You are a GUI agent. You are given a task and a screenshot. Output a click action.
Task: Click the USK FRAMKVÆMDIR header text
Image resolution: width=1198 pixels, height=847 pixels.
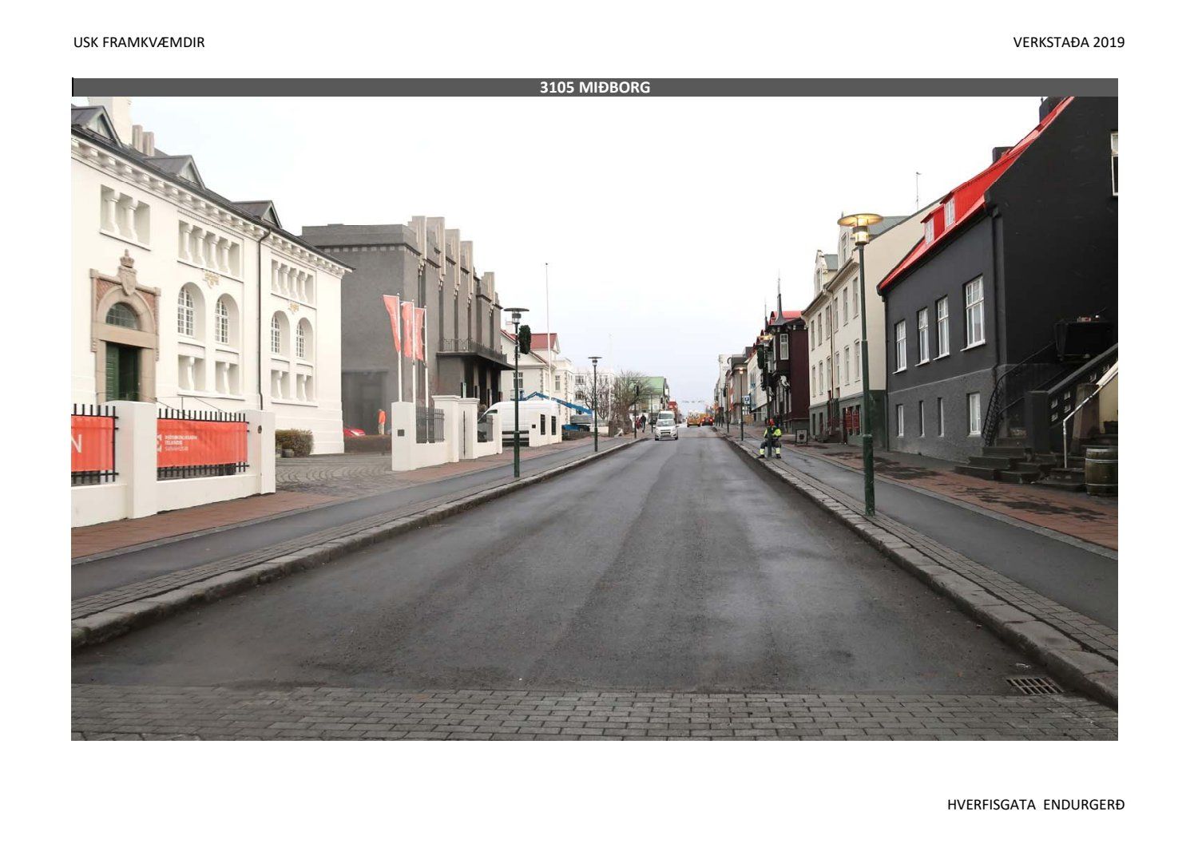click(139, 42)
